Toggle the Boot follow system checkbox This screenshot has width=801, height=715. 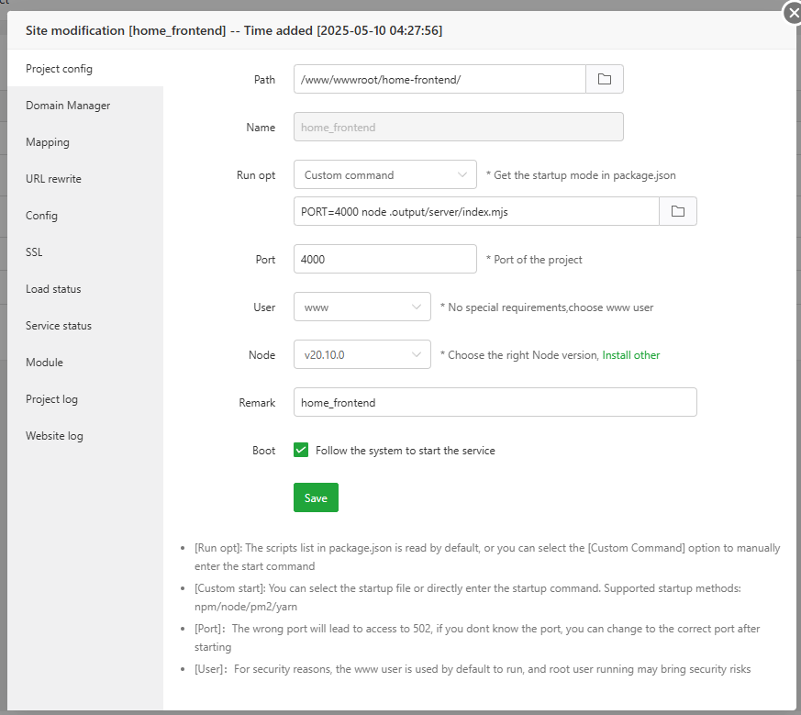(301, 450)
